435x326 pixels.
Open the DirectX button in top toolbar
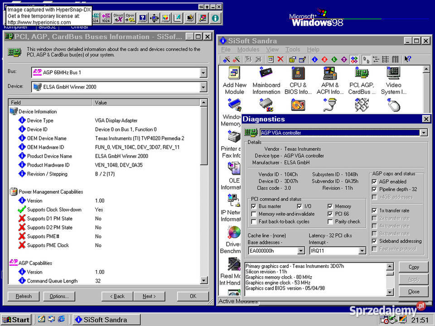coord(118,18)
